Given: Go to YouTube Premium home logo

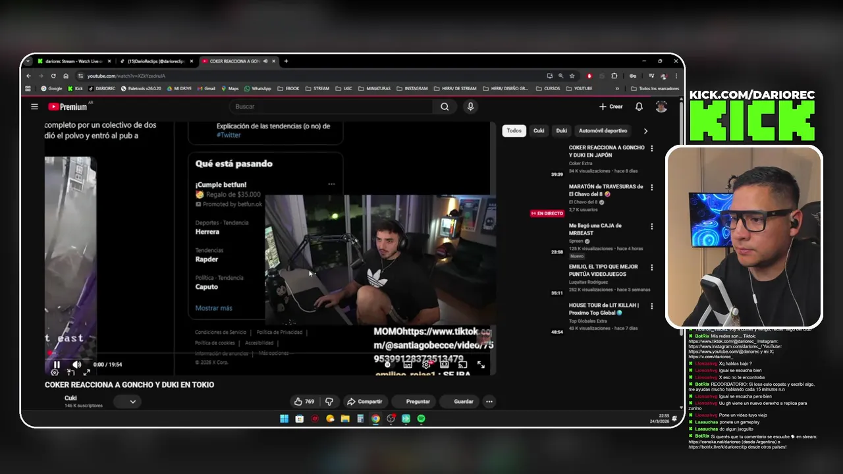Looking at the screenshot, I should pyautogui.click(x=67, y=107).
